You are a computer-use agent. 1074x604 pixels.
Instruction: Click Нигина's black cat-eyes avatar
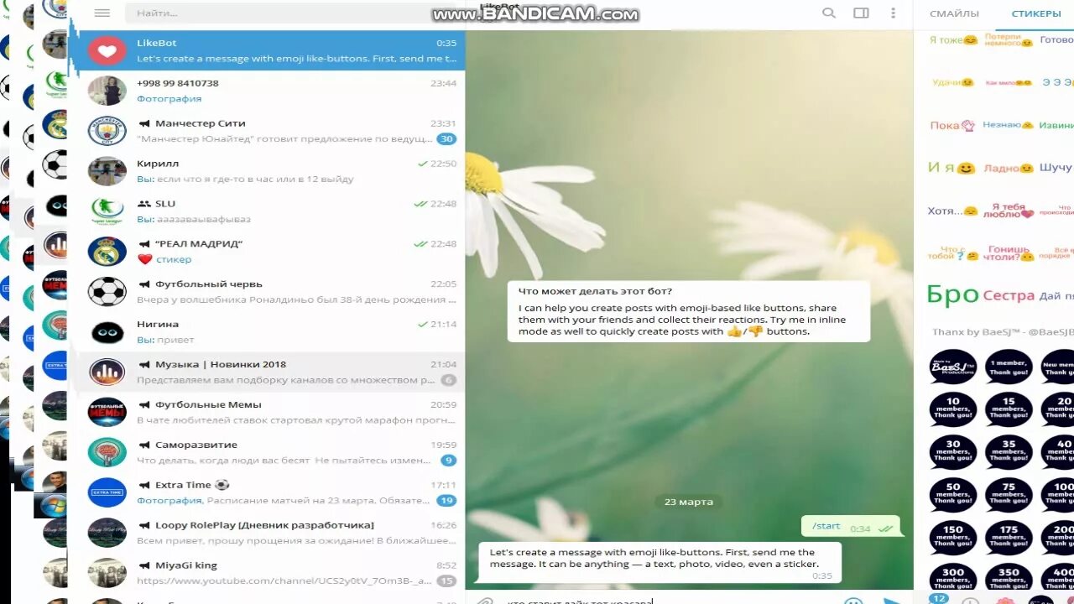[107, 332]
